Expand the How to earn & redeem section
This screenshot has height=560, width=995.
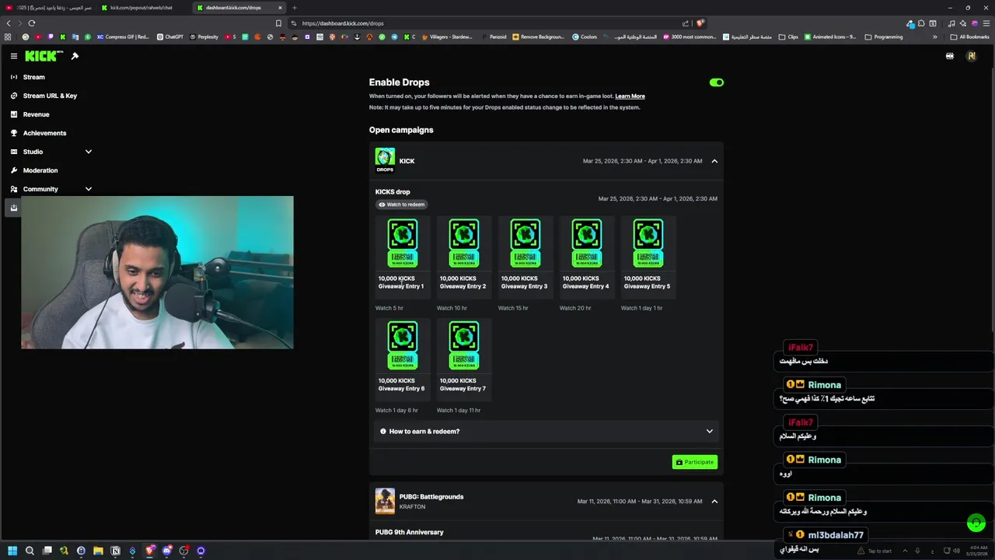[546, 431]
